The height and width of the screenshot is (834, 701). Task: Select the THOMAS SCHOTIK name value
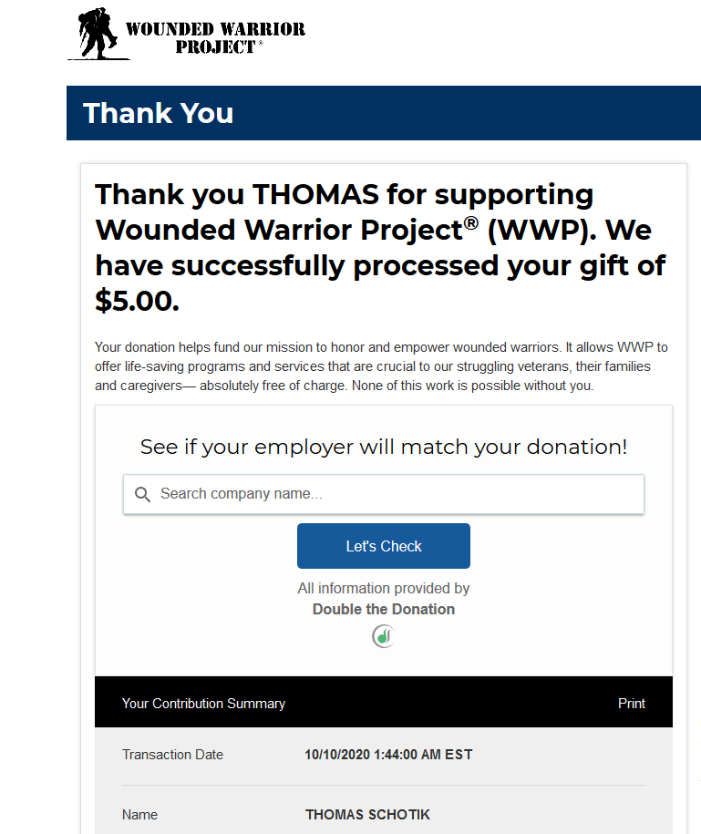tap(367, 815)
